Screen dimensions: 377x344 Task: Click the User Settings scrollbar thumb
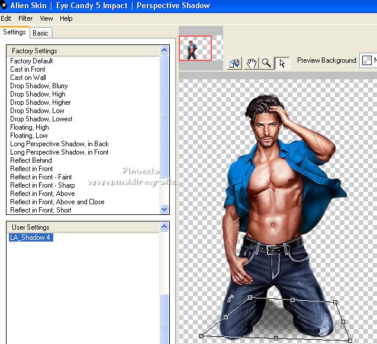pyautogui.click(x=164, y=319)
